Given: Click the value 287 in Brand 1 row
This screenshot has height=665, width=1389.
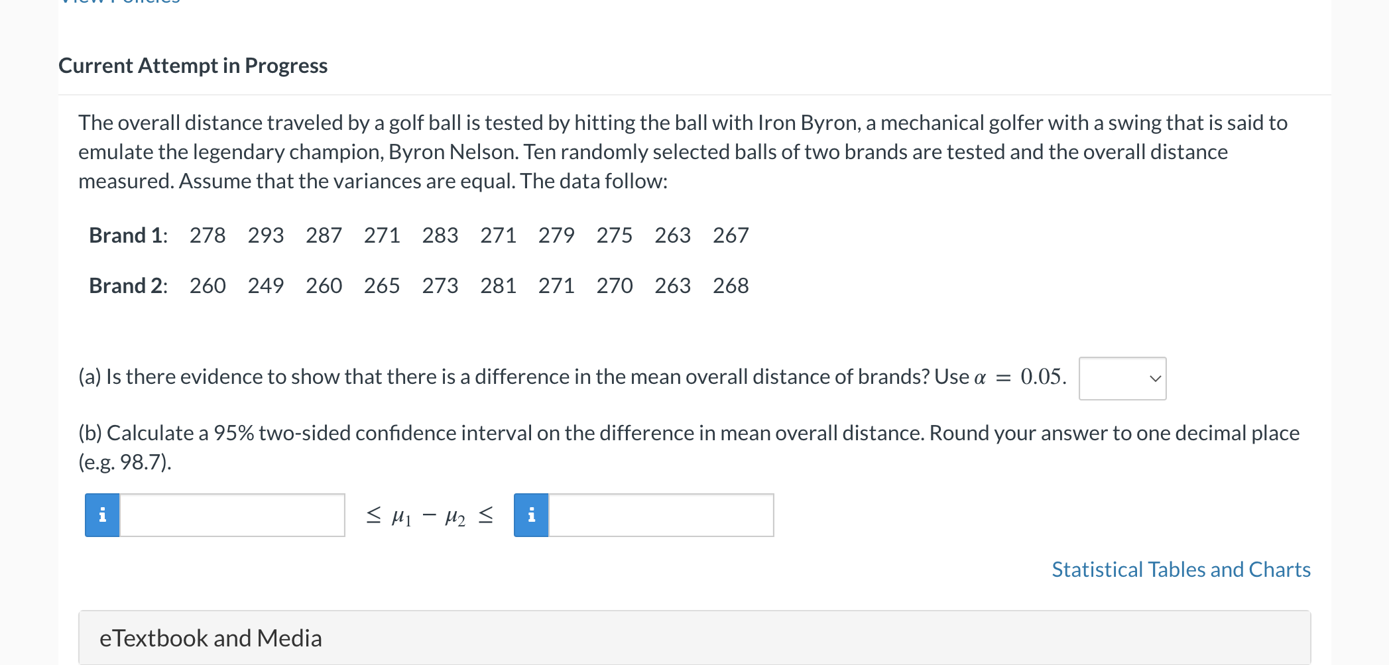Looking at the screenshot, I should tap(324, 235).
